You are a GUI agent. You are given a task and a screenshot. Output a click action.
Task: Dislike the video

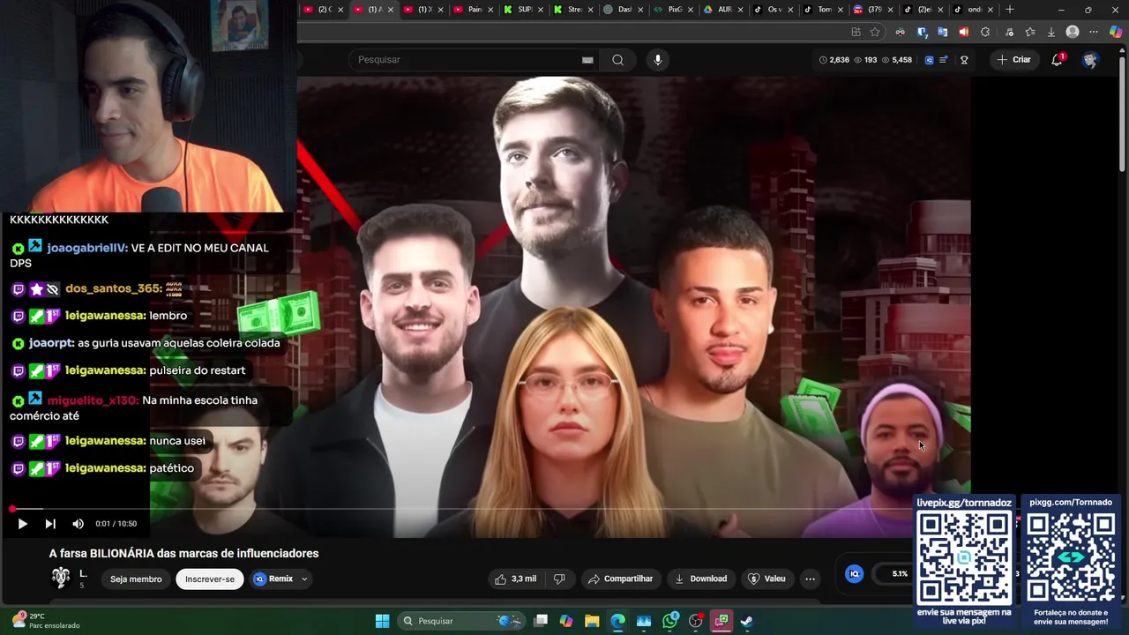pyautogui.click(x=558, y=579)
